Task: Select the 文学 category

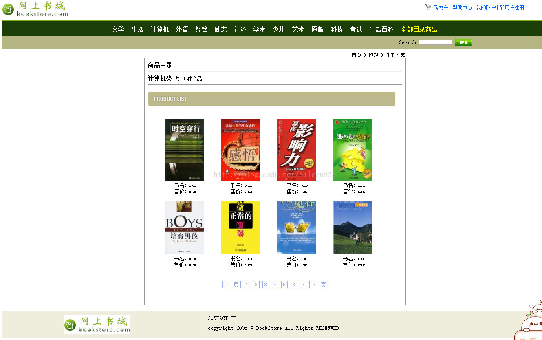Action: 118,29
